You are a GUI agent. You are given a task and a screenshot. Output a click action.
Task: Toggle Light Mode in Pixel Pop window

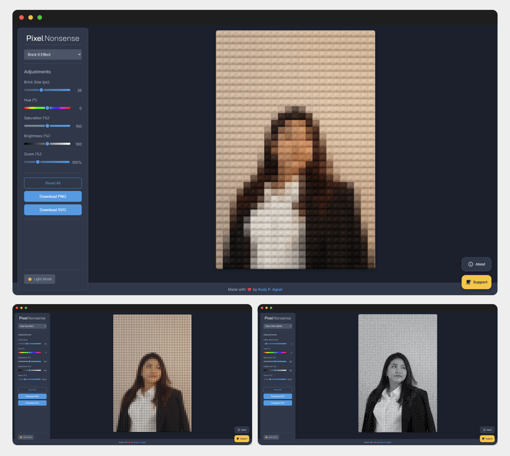point(26,437)
